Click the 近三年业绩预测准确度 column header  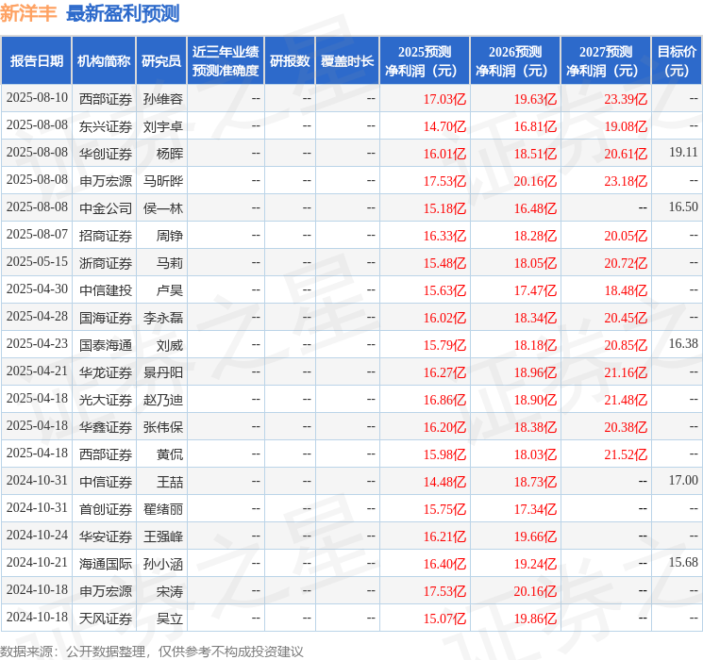225,61
